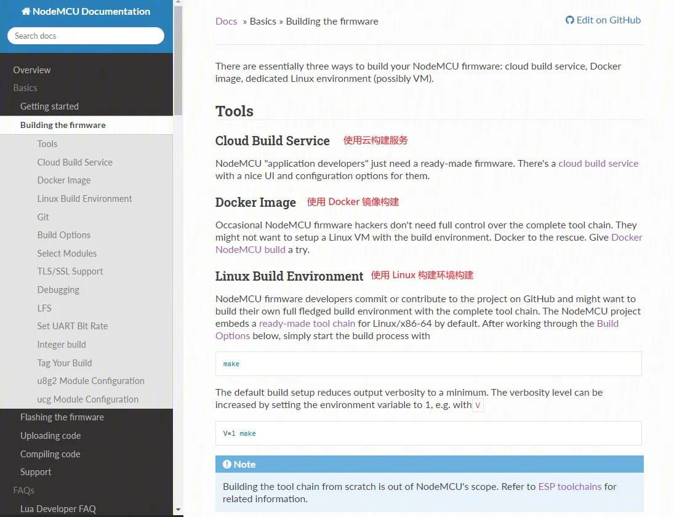Click the ESP toolchains link in note
The image size is (674, 517).
[x=570, y=487]
